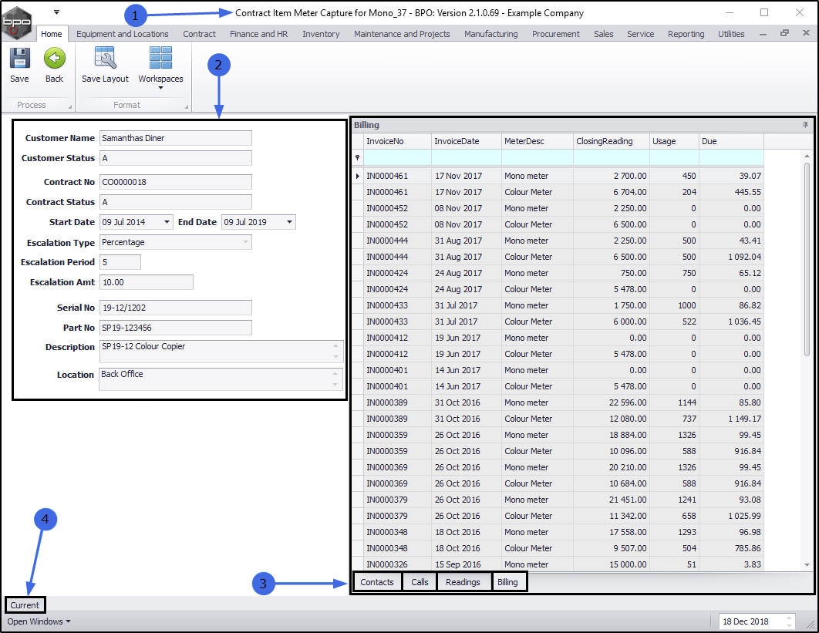Click the Due value 1 149.17
The height and width of the screenshot is (633, 819).
731,419
